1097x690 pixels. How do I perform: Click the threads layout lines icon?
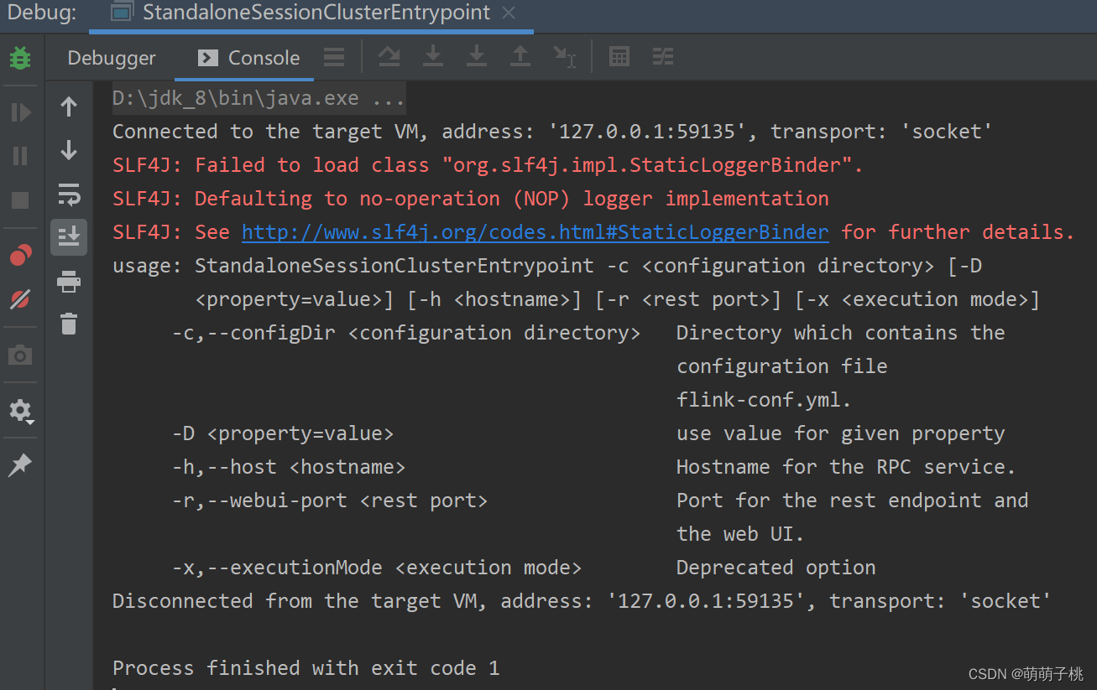(x=334, y=57)
